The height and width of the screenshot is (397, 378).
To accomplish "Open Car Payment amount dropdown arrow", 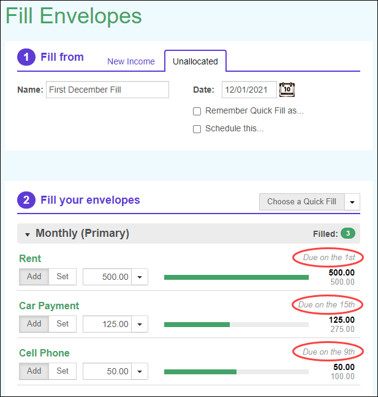I will [x=140, y=325].
